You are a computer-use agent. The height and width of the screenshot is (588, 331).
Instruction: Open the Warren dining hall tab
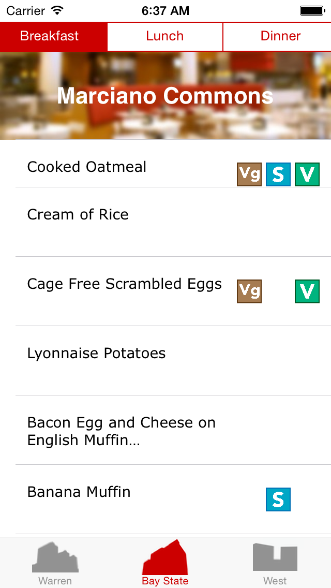coord(55,563)
